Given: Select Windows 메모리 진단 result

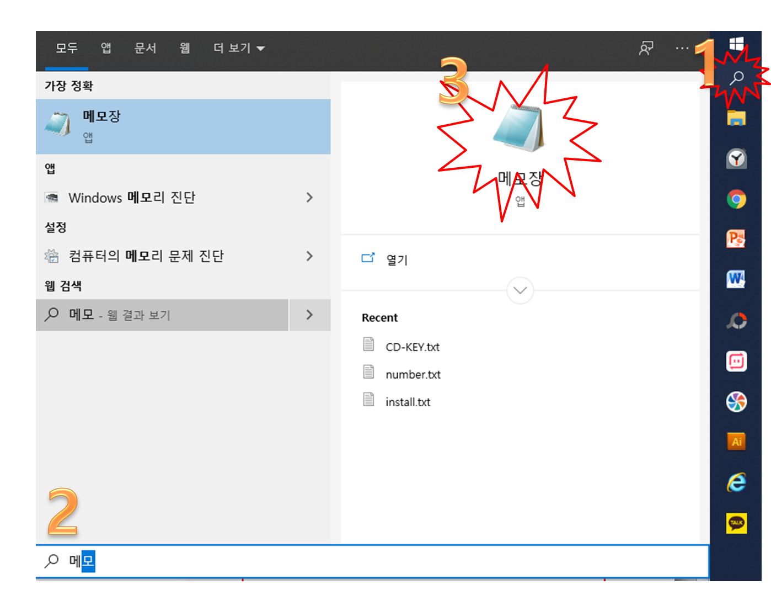Looking at the screenshot, I should coord(163,198).
